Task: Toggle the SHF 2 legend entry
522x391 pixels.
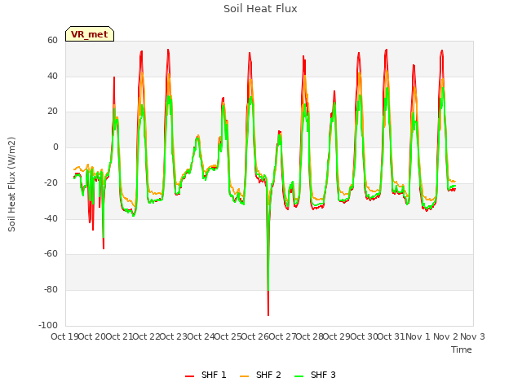Action: 260,375
